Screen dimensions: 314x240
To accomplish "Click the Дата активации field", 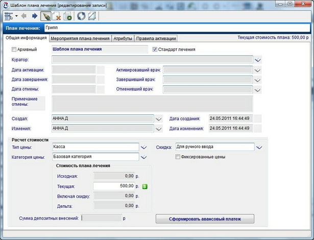I will point(74,70).
